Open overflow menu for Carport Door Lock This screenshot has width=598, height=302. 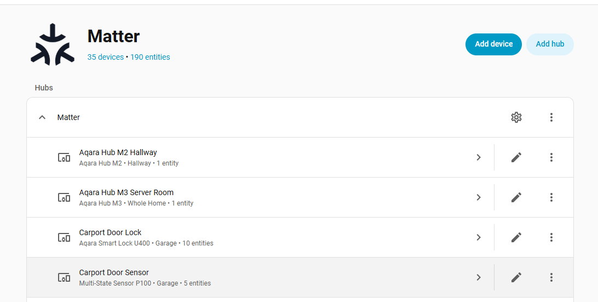coord(551,237)
